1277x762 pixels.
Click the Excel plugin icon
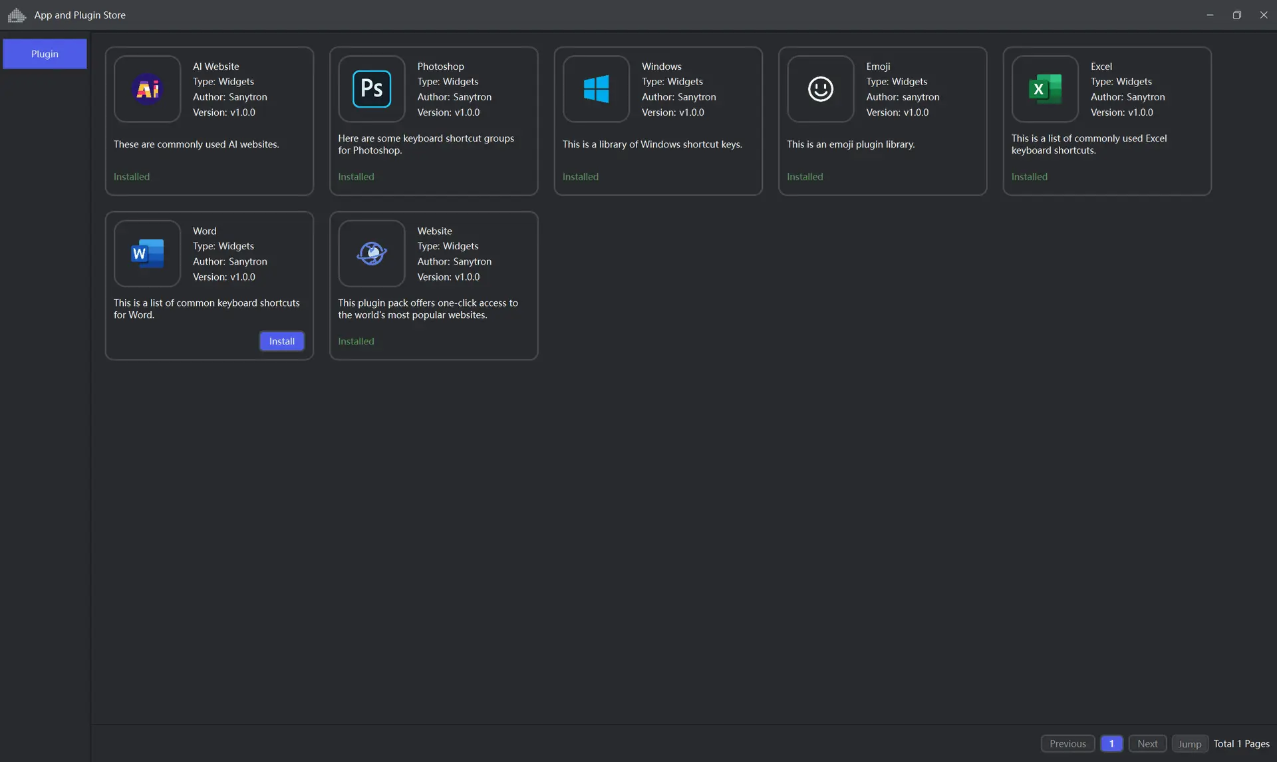click(1045, 89)
